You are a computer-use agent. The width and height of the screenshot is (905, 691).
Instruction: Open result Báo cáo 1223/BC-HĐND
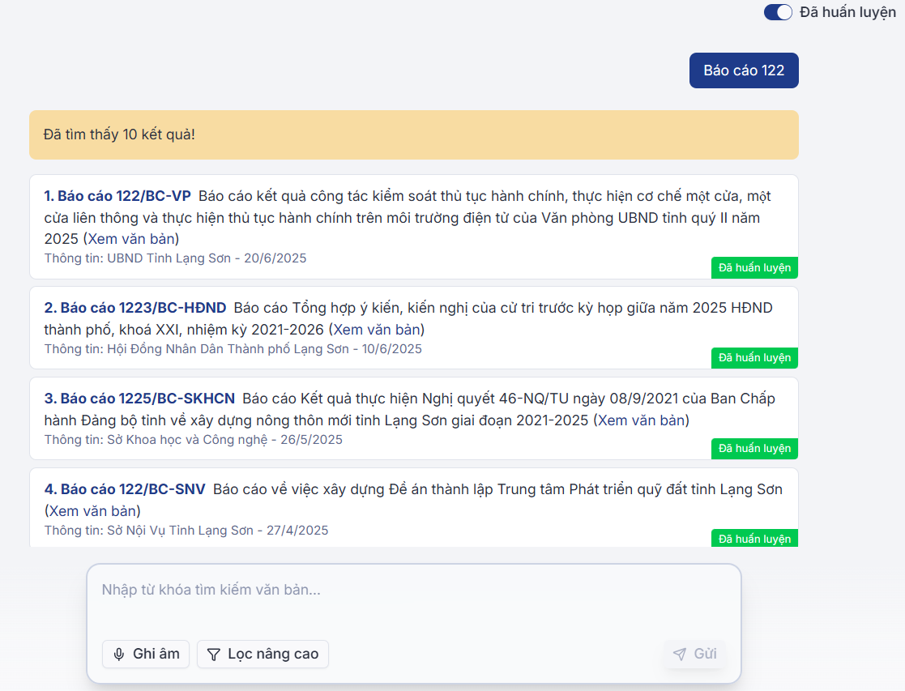click(x=135, y=308)
